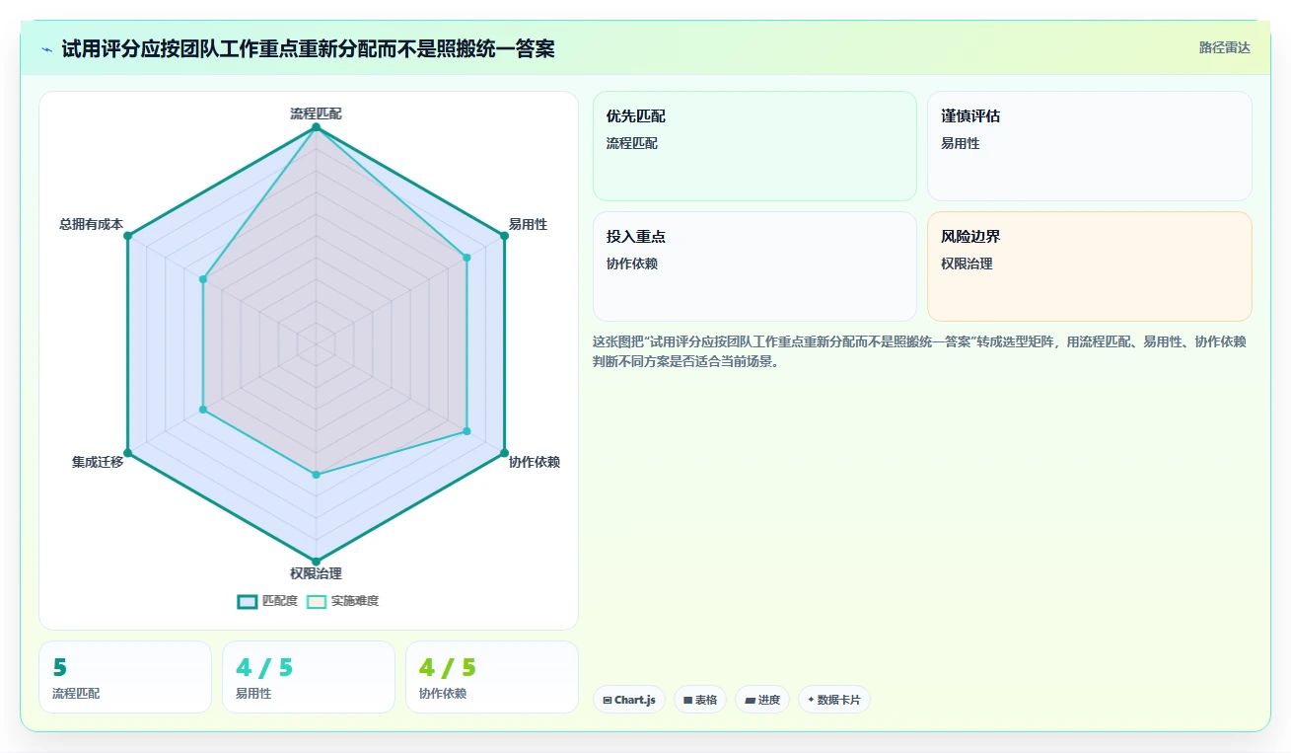Click the 协作依赖 radar axis label

(535, 462)
